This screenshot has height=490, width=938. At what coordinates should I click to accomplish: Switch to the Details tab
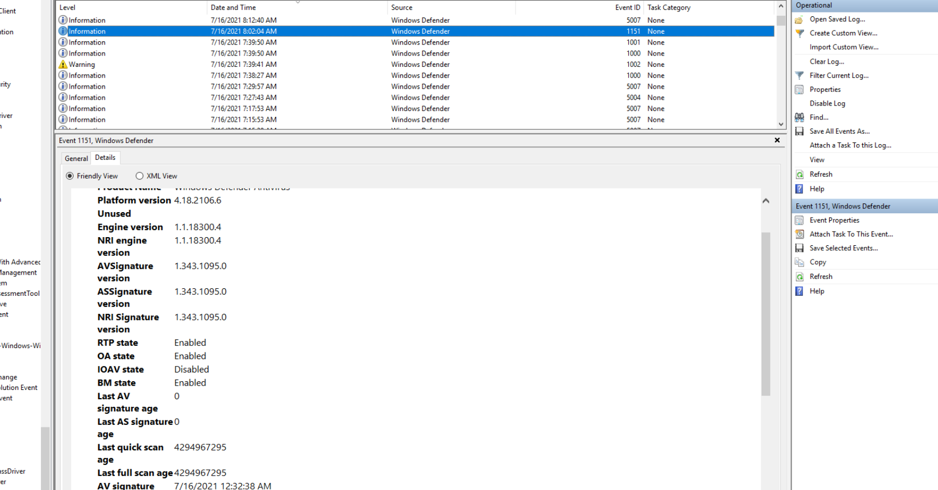click(105, 158)
